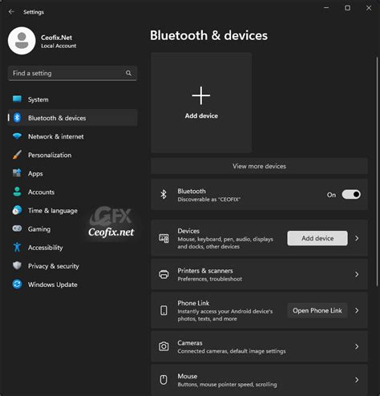The image size is (380, 396).
Task: Click the Bluetooth symbol in Bluetooth row
Action: pos(164,194)
